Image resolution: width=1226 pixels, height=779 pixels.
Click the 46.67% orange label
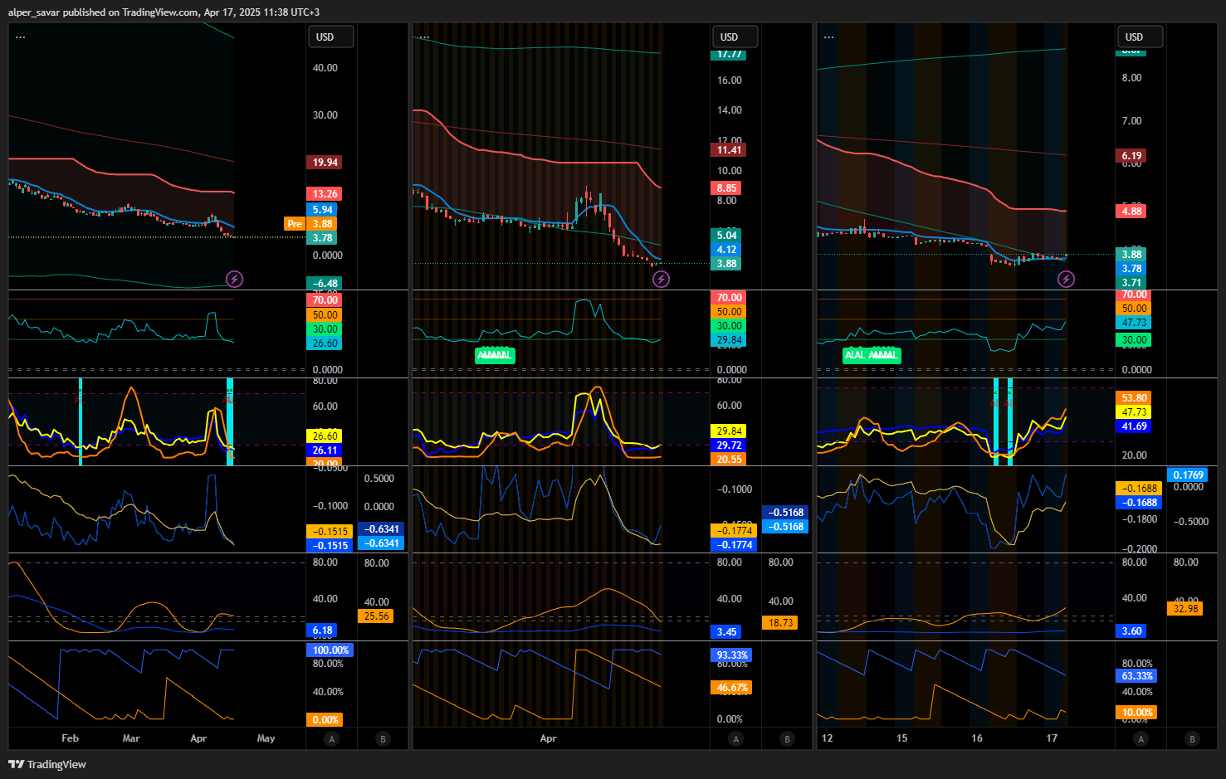point(731,688)
